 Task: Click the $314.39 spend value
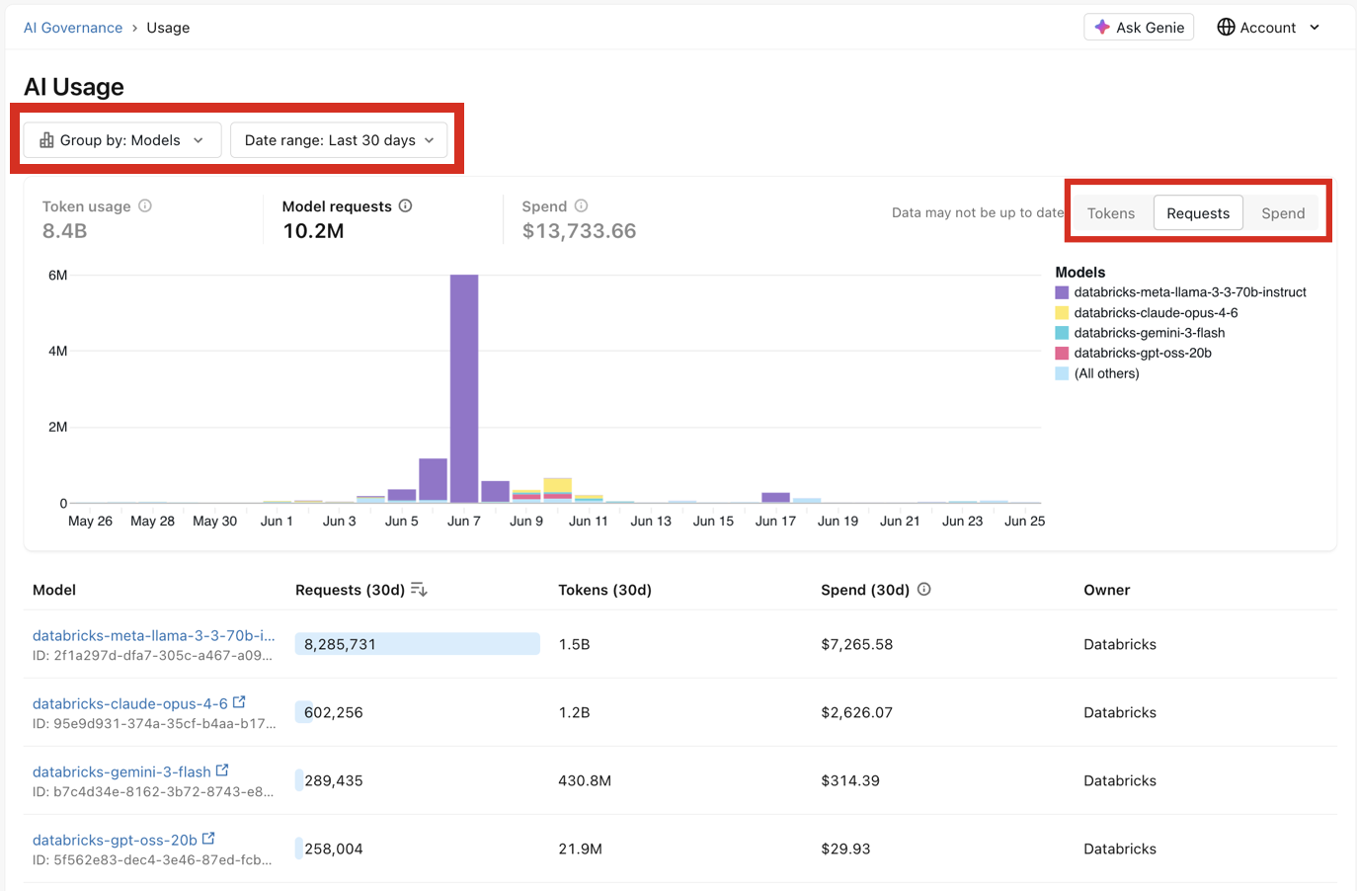[850, 780]
